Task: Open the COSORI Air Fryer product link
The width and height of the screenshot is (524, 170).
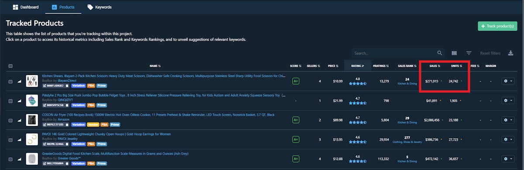Action: [158, 114]
